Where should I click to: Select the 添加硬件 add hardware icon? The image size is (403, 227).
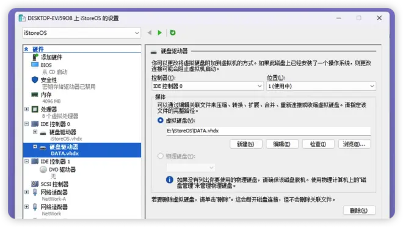click(x=35, y=57)
